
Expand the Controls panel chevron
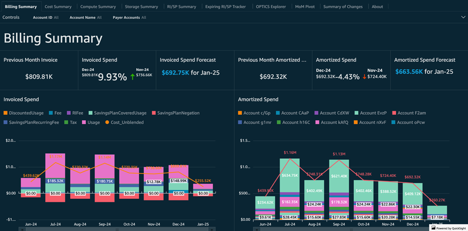[x=463, y=17]
